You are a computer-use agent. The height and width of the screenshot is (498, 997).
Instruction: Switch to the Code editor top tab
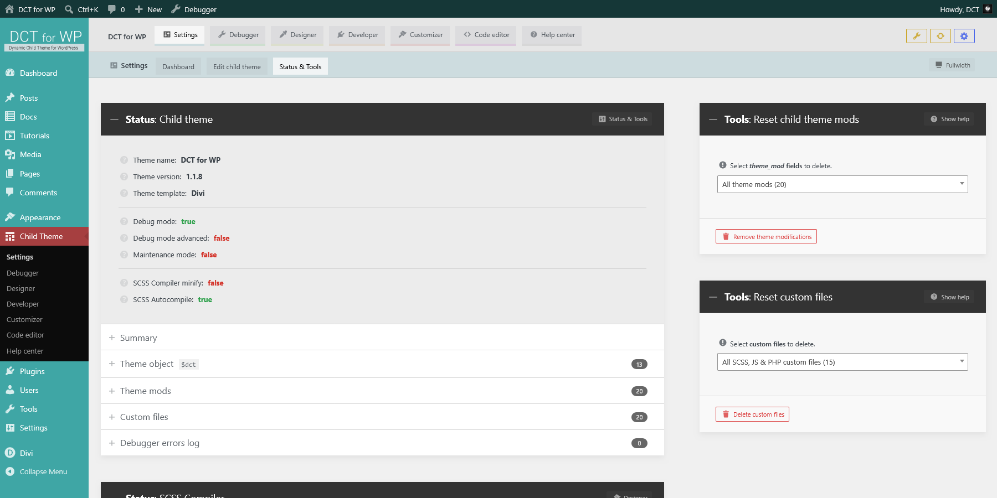pos(486,35)
